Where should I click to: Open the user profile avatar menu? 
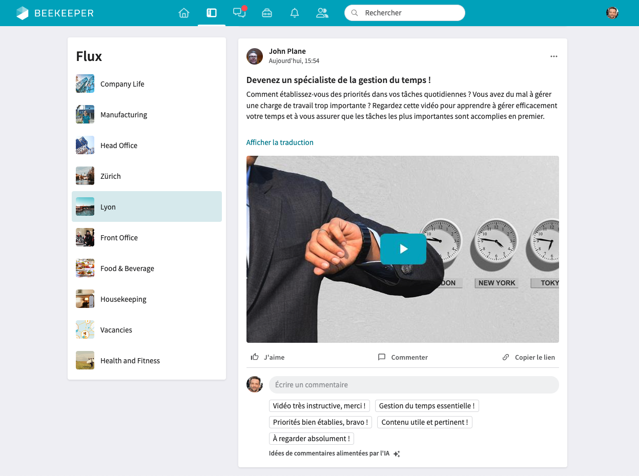[x=612, y=13]
